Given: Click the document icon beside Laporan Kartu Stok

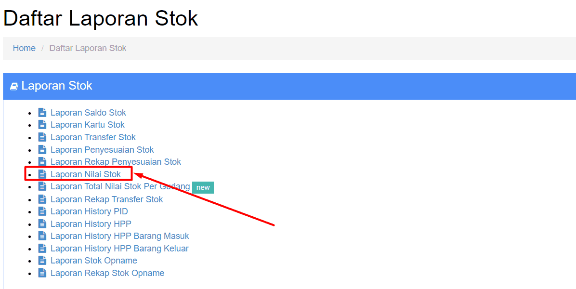Looking at the screenshot, I should click(42, 125).
